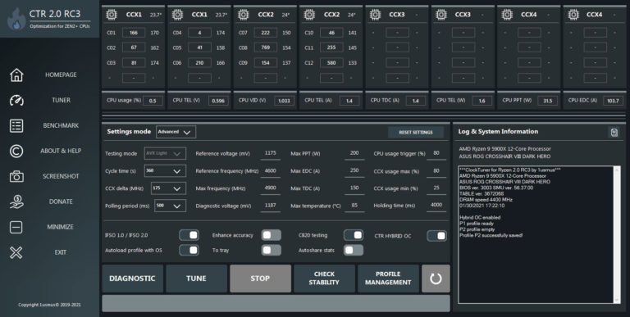
Task: Click the EXIT menu label
Action: pyautogui.click(x=61, y=252)
